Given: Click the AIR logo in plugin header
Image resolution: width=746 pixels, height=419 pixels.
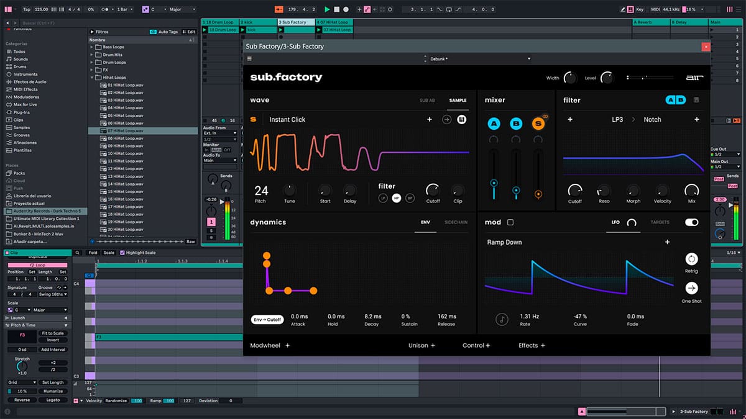Looking at the screenshot, I should [x=694, y=78].
